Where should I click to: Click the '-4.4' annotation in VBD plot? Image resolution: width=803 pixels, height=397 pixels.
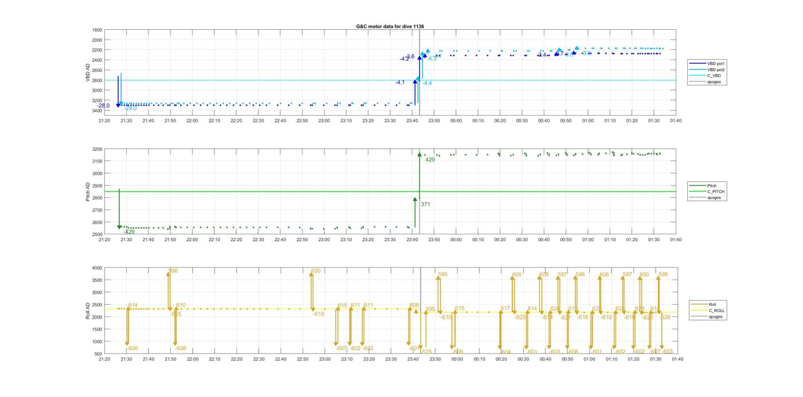(x=427, y=84)
